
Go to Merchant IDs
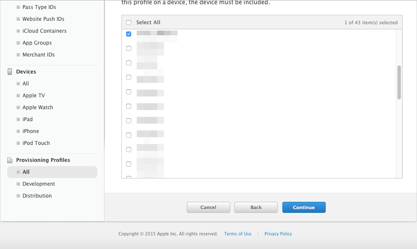tap(39, 54)
